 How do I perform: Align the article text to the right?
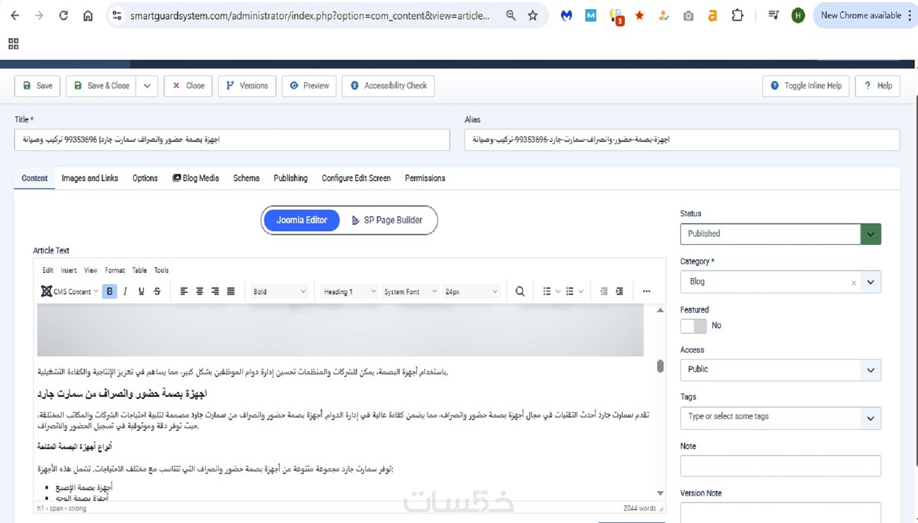215,291
